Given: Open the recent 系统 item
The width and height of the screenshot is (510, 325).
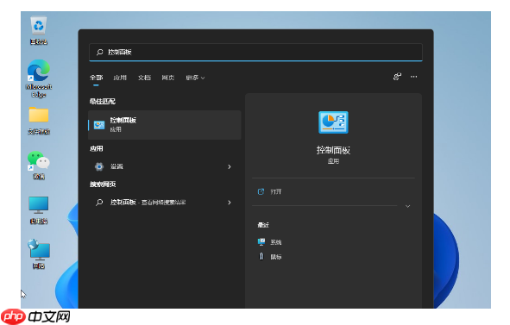Looking at the screenshot, I should tap(269, 242).
